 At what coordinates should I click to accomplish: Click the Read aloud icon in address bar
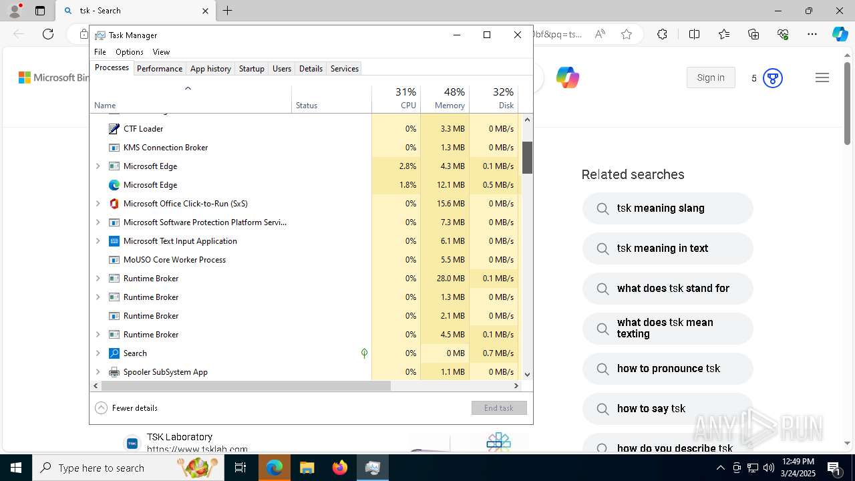click(600, 34)
